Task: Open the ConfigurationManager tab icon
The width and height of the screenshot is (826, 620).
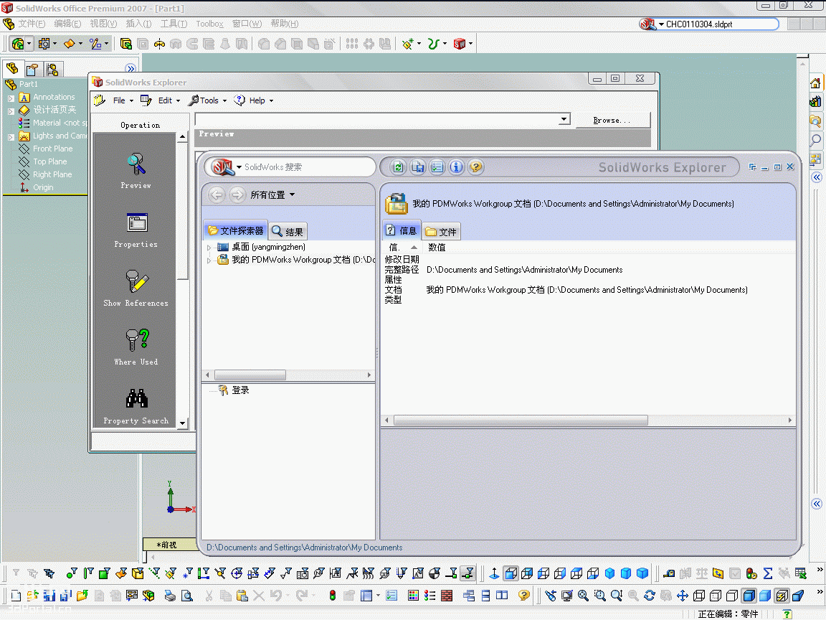Action: [x=52, y=70]
